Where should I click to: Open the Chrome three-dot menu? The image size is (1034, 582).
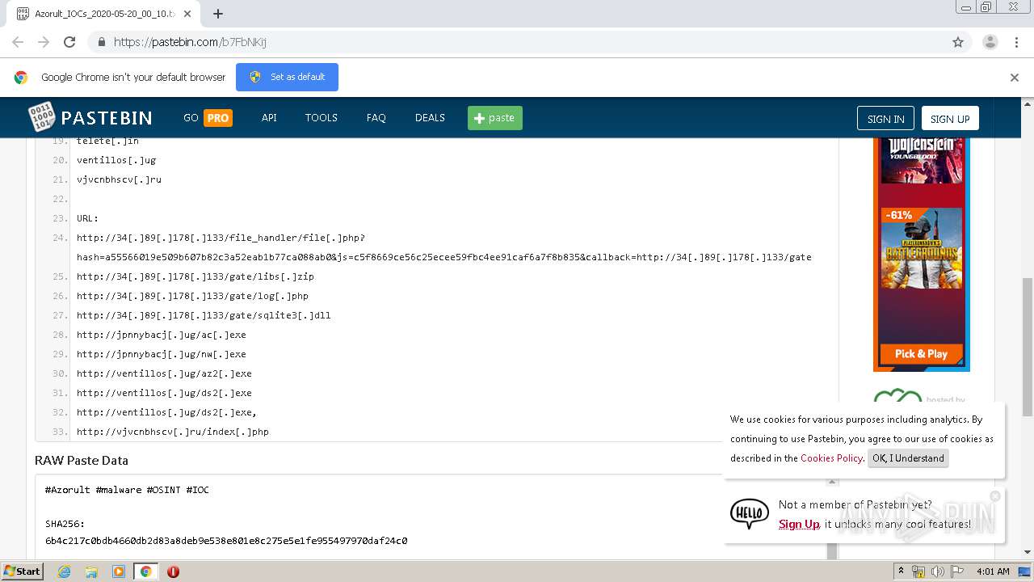click(x=1016, y=42)
